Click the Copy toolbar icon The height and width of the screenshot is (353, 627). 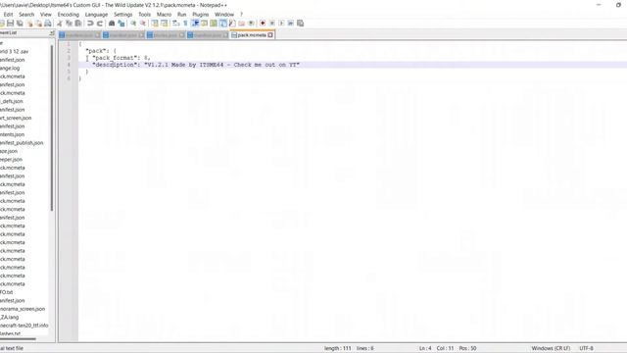point(69,24)
